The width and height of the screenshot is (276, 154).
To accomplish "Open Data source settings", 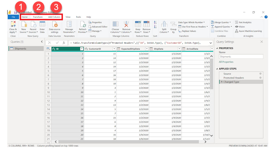I will [55, 27].
